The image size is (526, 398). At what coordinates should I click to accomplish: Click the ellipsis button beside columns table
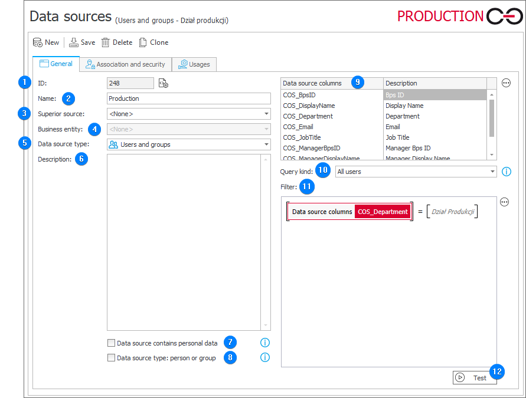point(506,83)
